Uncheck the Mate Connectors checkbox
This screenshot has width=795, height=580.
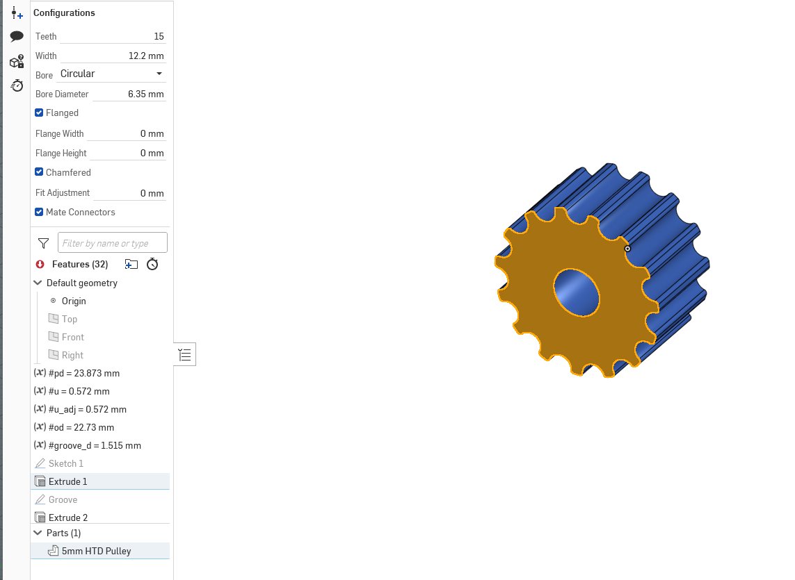[x=39, y=212]
